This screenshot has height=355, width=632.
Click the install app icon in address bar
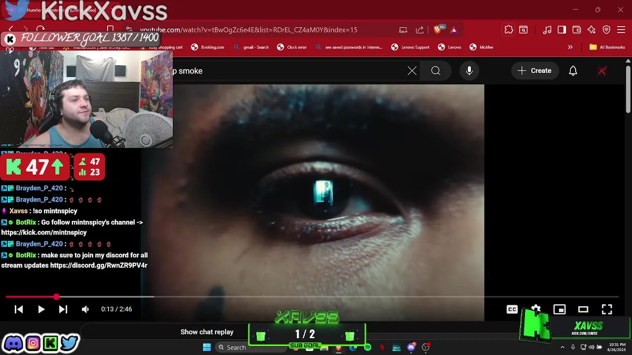pyautogui.click(x=403, y=30)
